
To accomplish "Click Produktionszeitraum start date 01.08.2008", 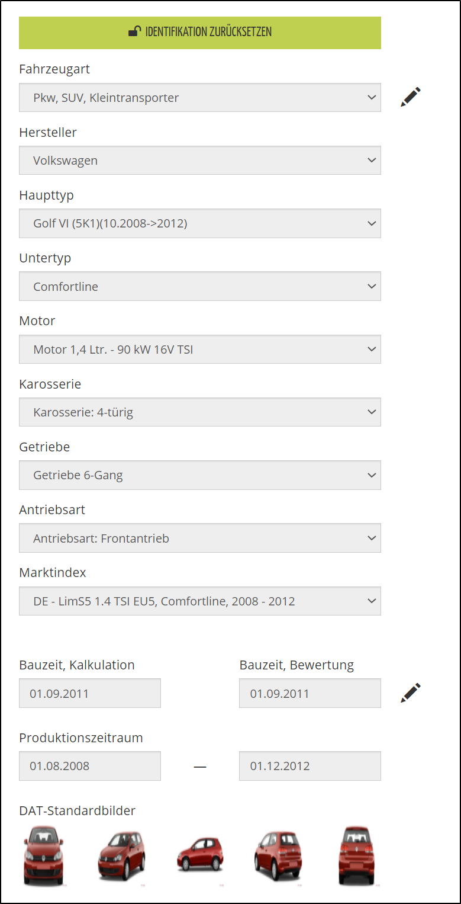I will click(90, 766).
